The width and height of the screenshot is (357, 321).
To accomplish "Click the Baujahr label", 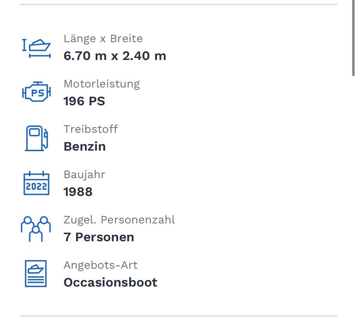I will tap(85, 175).
